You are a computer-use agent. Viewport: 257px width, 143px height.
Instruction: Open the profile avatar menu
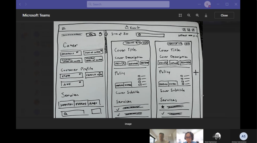pyautogui.click(x=207, y=4)
